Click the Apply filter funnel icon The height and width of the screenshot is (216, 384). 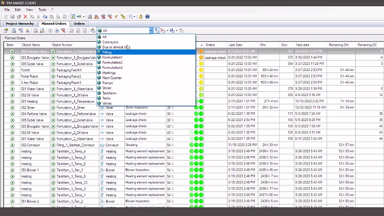click(157, 31)
